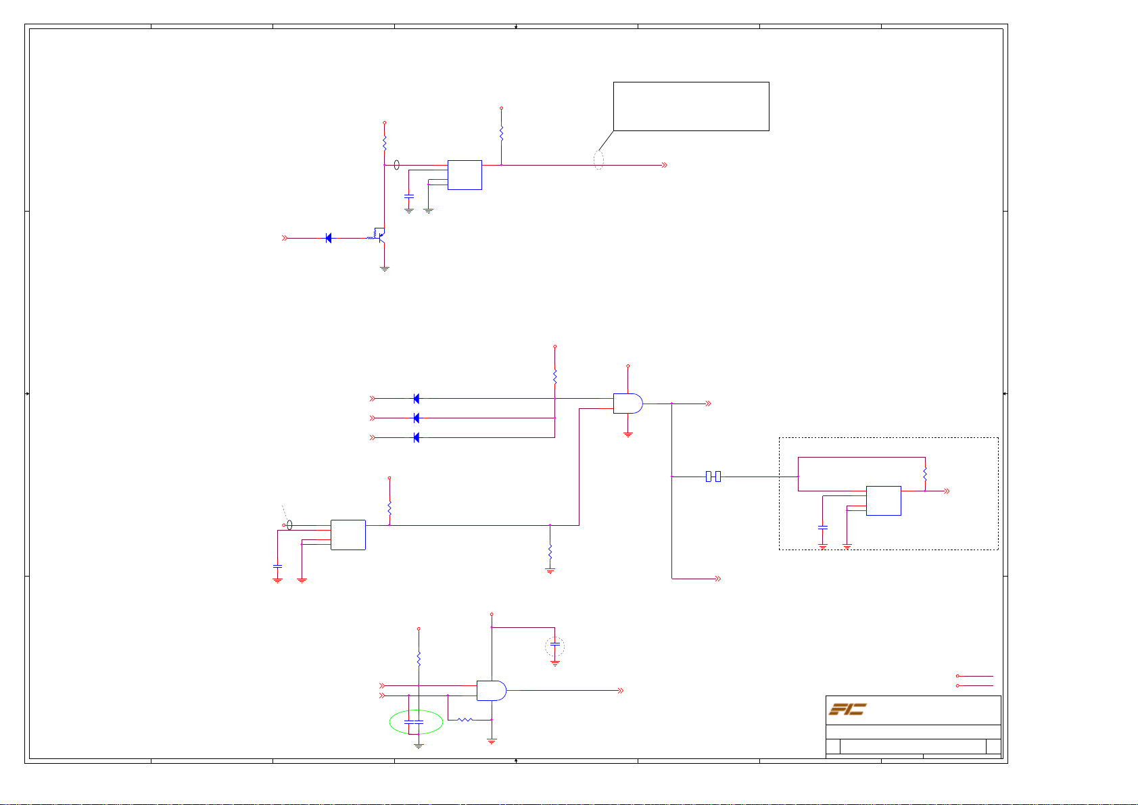Image resolution: width=1138 pixels, height=805 pixels.
Task: Select the ground symbol under the lower AND gate
Action: click(492, 741)
